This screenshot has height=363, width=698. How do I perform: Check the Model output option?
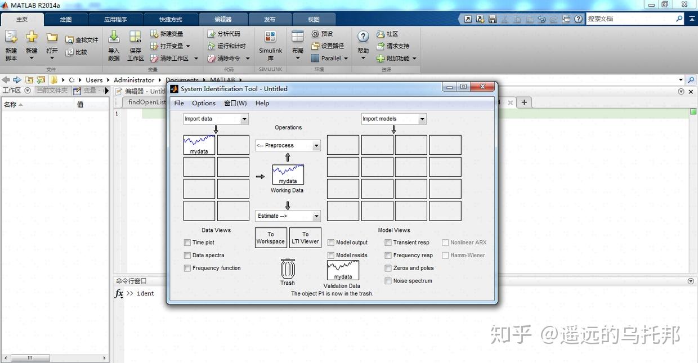[331, 243]
